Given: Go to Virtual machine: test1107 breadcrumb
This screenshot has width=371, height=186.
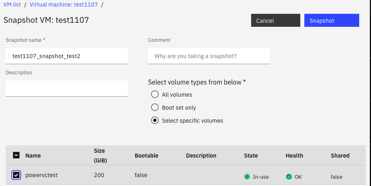Looking at the screenshot, I should [x=64, y=4].
